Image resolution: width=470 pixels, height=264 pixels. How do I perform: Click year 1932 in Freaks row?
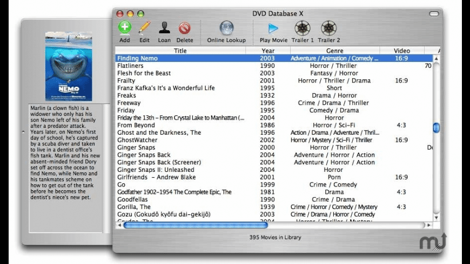coord(267,95)
